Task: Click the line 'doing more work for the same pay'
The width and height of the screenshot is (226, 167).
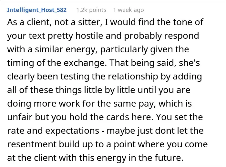Action: coord(99,104)
